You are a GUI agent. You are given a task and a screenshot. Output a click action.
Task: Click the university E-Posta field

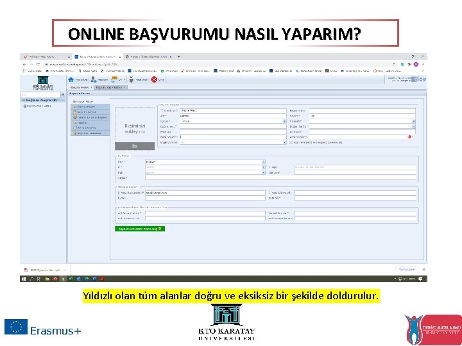(205, 193)
